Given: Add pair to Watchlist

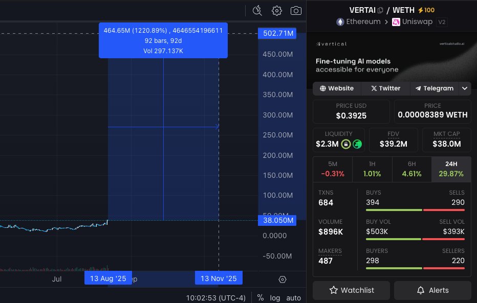Looking at the screenshot, I should coord(352,290).
